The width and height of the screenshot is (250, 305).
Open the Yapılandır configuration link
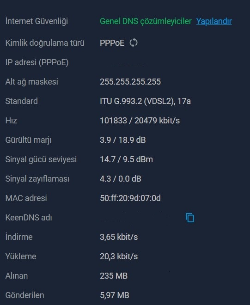(214, 21)
